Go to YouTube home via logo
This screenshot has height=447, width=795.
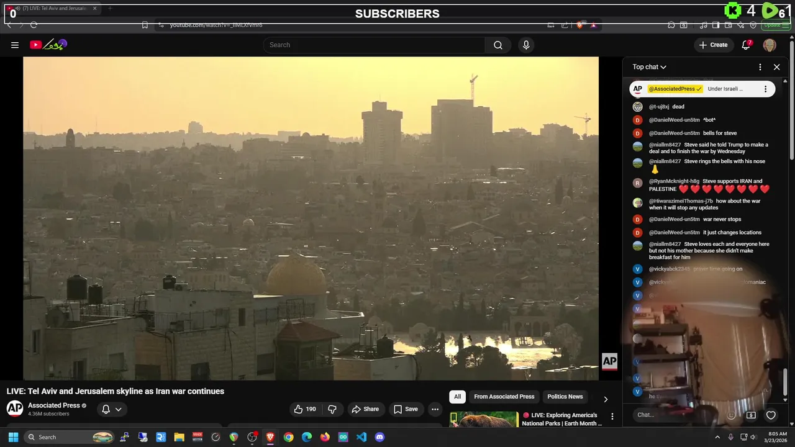(x=48, y=45)
